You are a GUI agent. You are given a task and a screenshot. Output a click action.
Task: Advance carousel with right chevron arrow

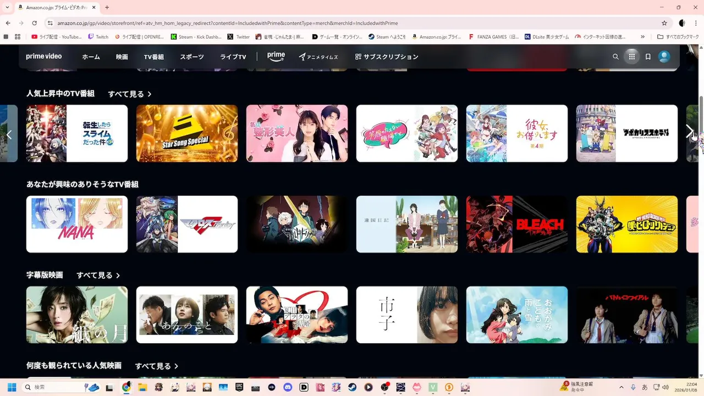tap(690, 131)
